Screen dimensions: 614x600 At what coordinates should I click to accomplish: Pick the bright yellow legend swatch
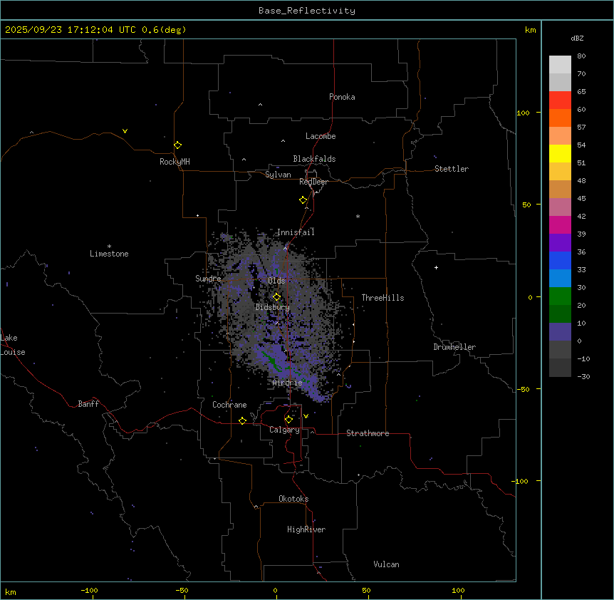[x=561, y=153]
